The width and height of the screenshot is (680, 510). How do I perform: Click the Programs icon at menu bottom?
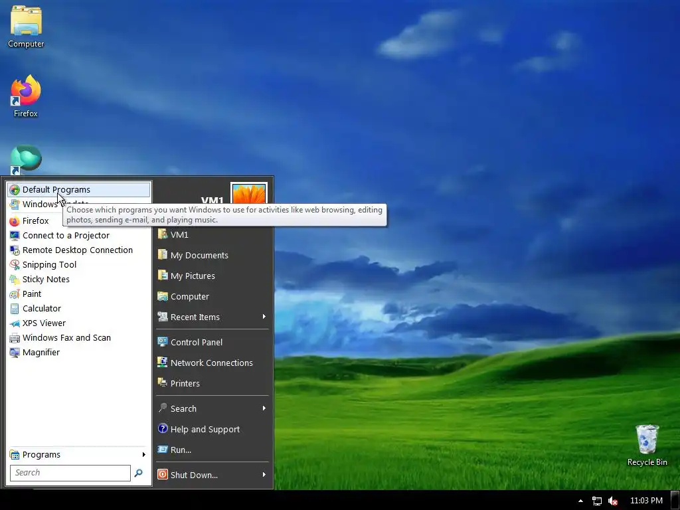point(15,454)
